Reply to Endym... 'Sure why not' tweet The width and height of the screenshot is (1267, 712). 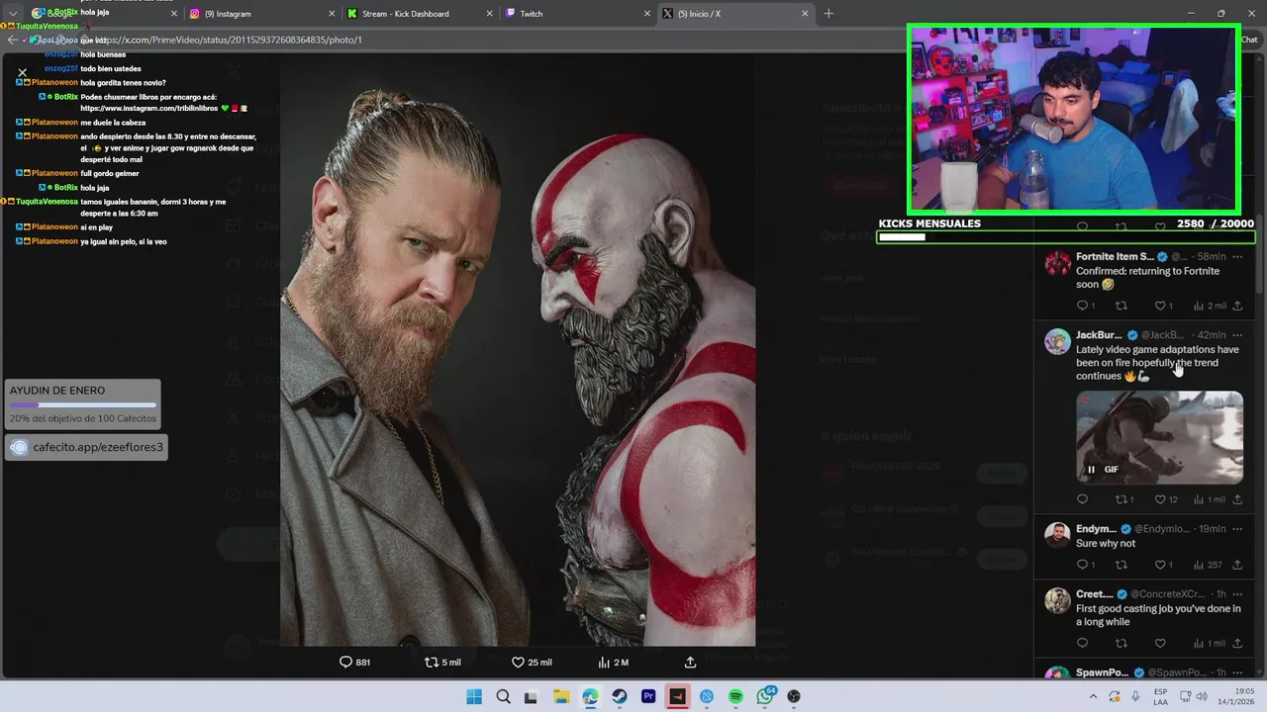[x=1086, y=565]
